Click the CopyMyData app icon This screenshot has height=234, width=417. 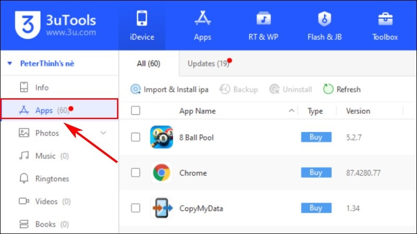click(x=162, y=208)
